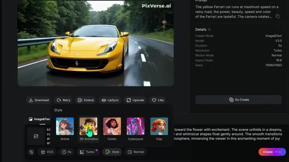Select the Anime style thumbnail

coord(65,126)
